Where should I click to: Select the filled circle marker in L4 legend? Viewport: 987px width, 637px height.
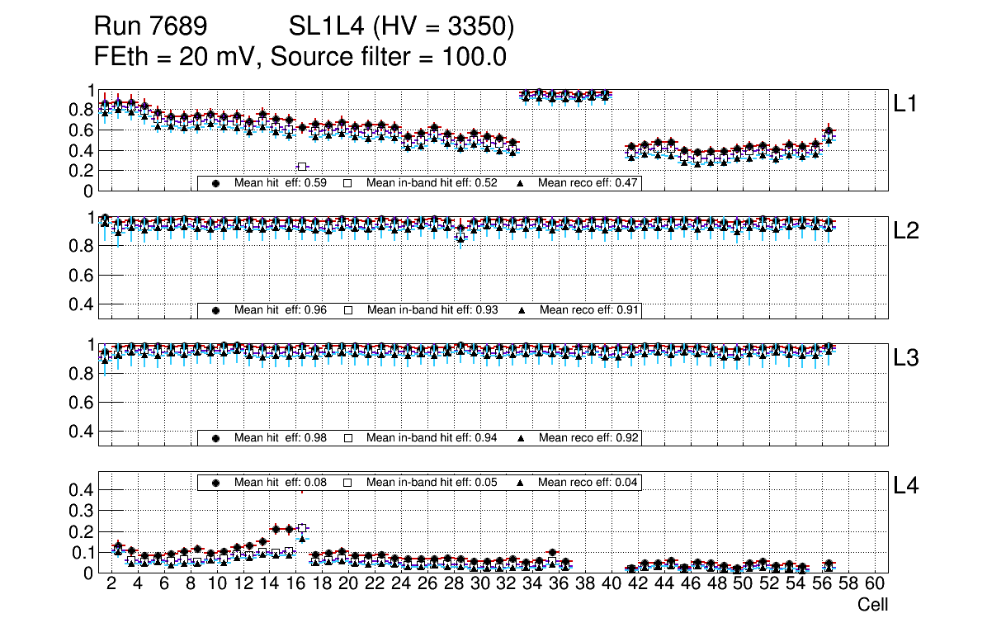(x=216, y=482)
